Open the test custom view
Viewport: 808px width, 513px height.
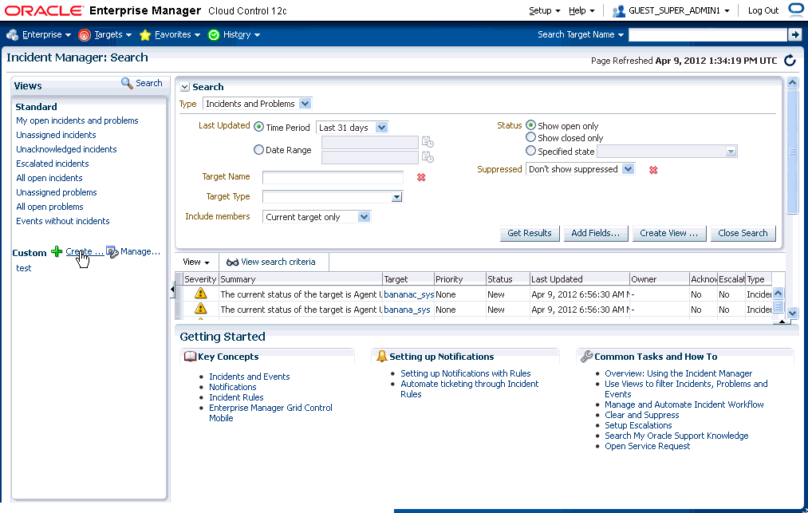[x=24, y=268]
